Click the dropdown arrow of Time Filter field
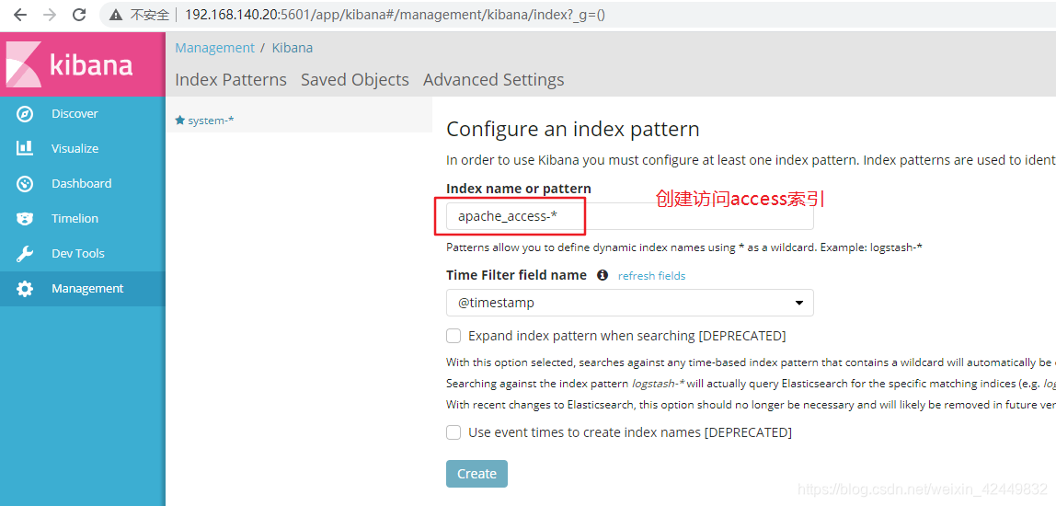The image size is (1056, 506). [x=799, y=304]
